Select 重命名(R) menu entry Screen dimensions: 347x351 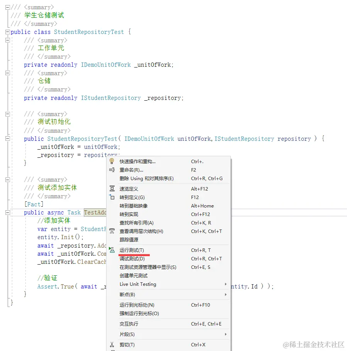168,170
